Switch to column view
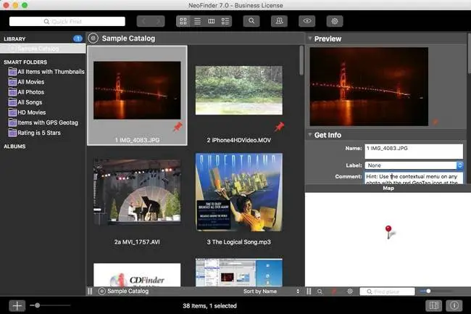The width and height of the screenshot is (471, 314). point(212,21)
